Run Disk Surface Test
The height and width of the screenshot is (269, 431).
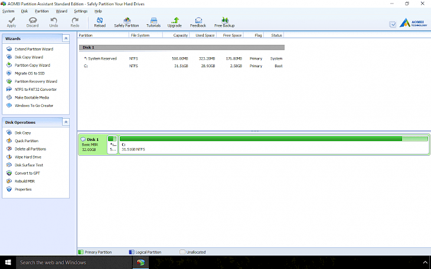click(28, 165)
